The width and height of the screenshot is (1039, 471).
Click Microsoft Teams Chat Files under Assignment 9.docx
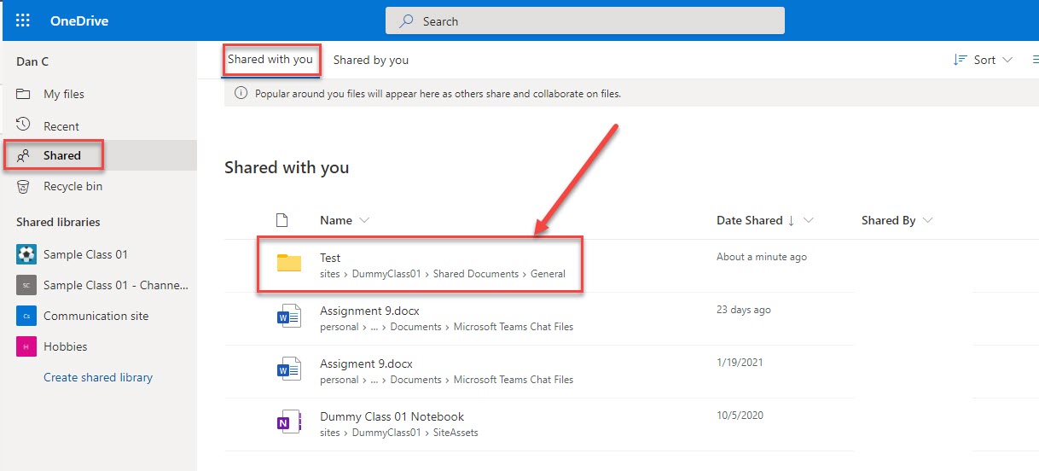514,327
